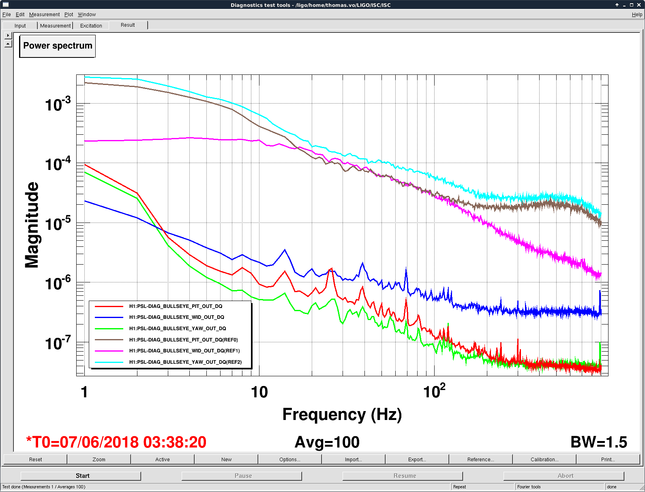Click the Power spectrum title box
Viewport: 645px width, 492px height.
[58, 46]
